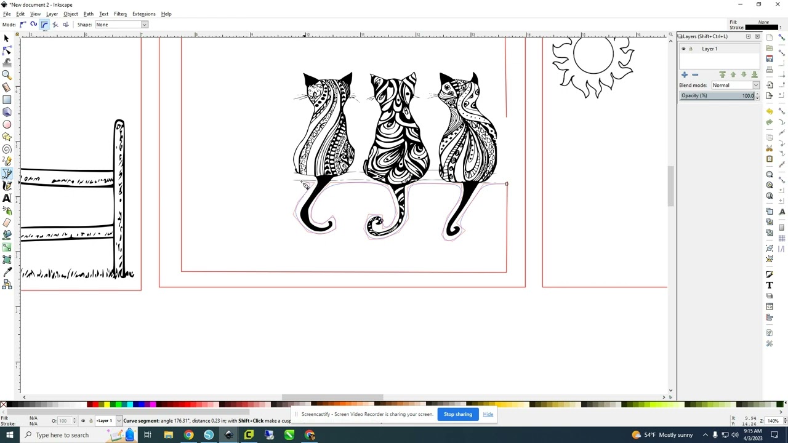Open the Filters menu
This screenshot has width=788, height=443.
tap(120, 14)
